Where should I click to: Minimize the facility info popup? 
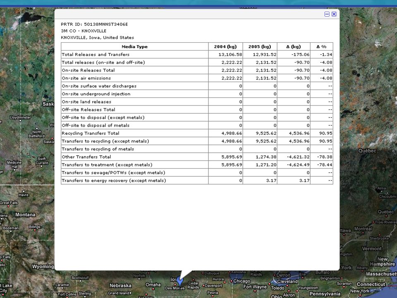coord(327,14)
